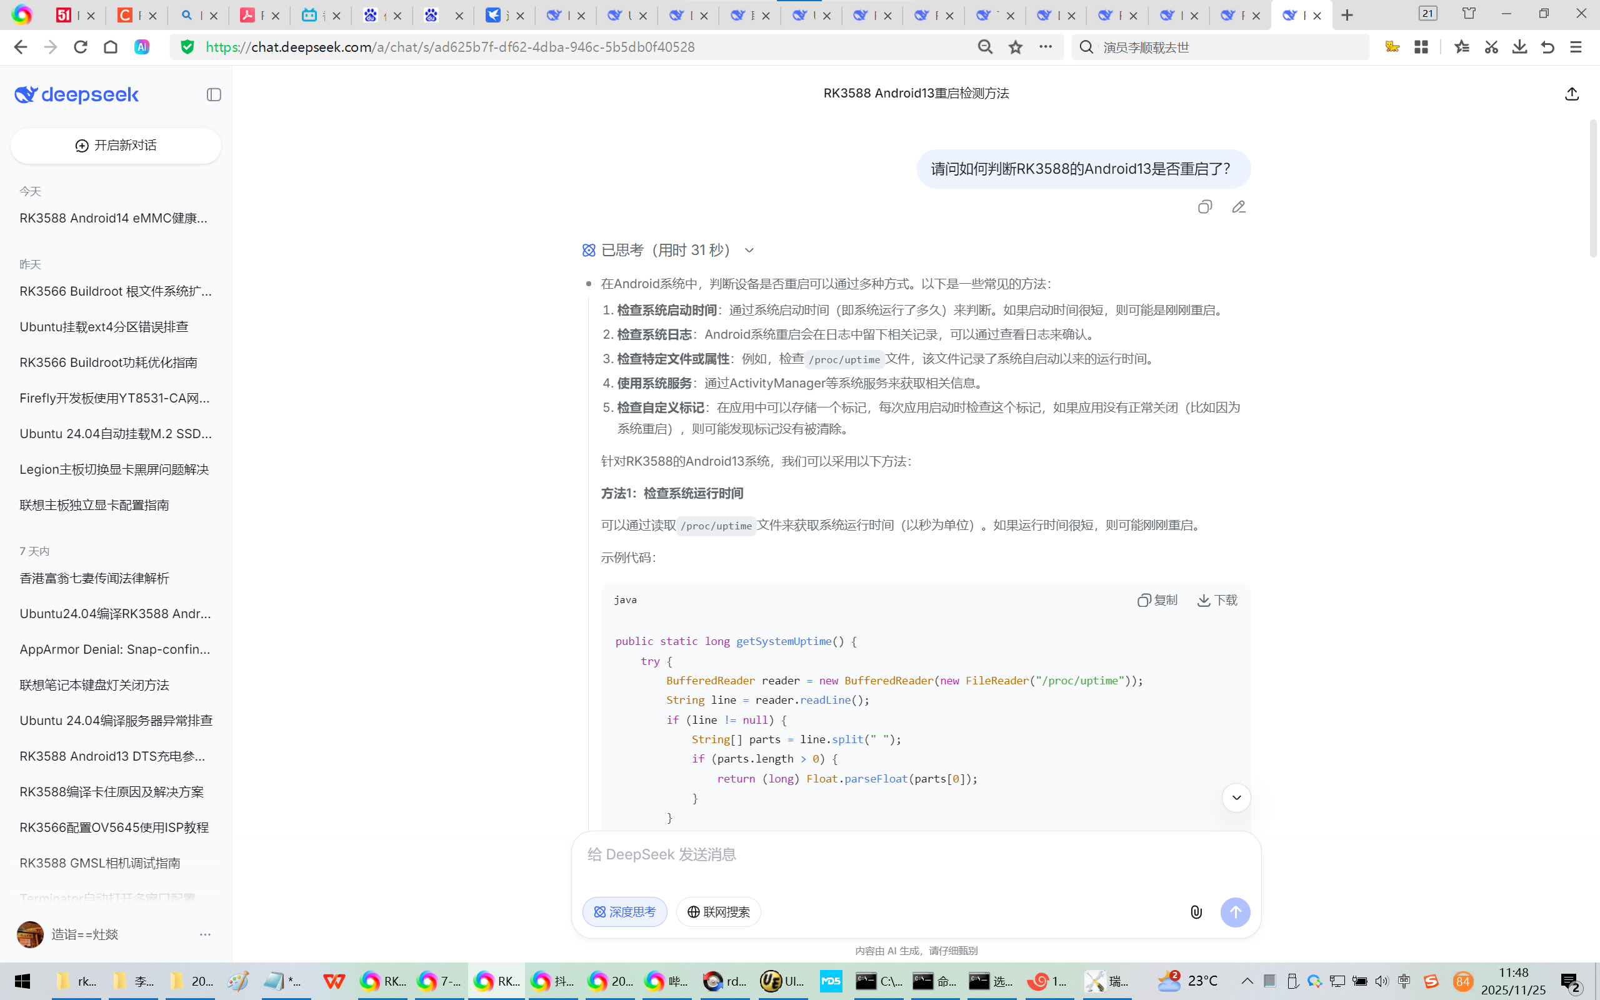Open user account options menu

point(205,934)
